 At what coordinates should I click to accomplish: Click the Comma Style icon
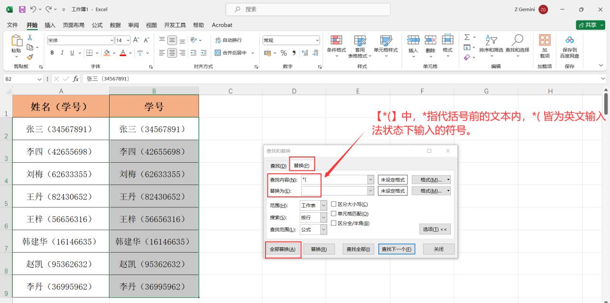[294, 53]
